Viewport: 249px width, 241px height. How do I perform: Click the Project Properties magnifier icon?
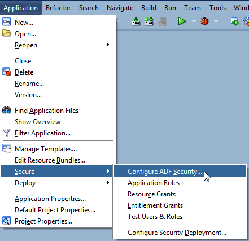[x=6, y=221]
